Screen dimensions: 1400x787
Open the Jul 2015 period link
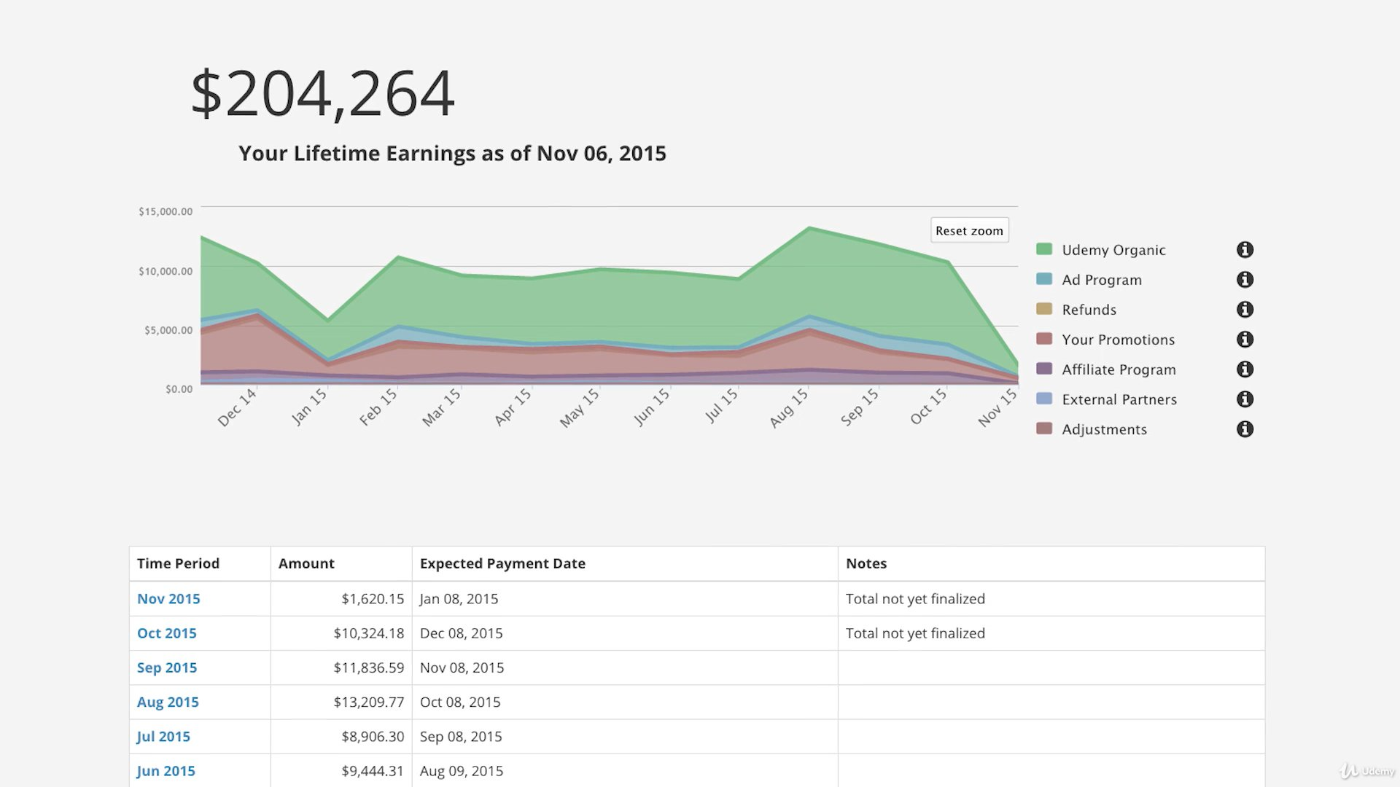coord(163,736)
